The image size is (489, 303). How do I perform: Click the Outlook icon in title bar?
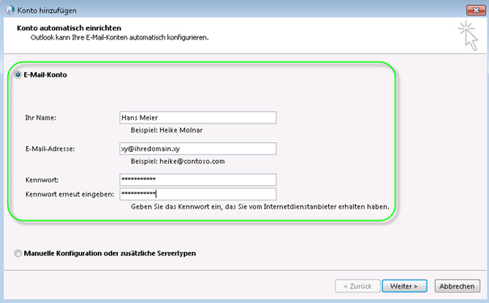(x=10, y=10)
